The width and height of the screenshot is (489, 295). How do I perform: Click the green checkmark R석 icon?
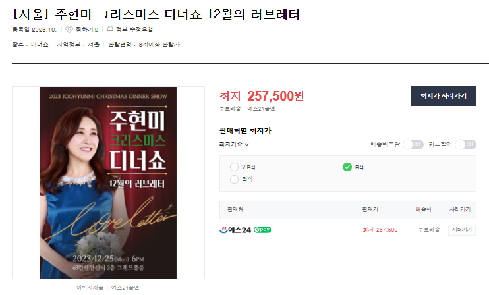pos(347,167)
